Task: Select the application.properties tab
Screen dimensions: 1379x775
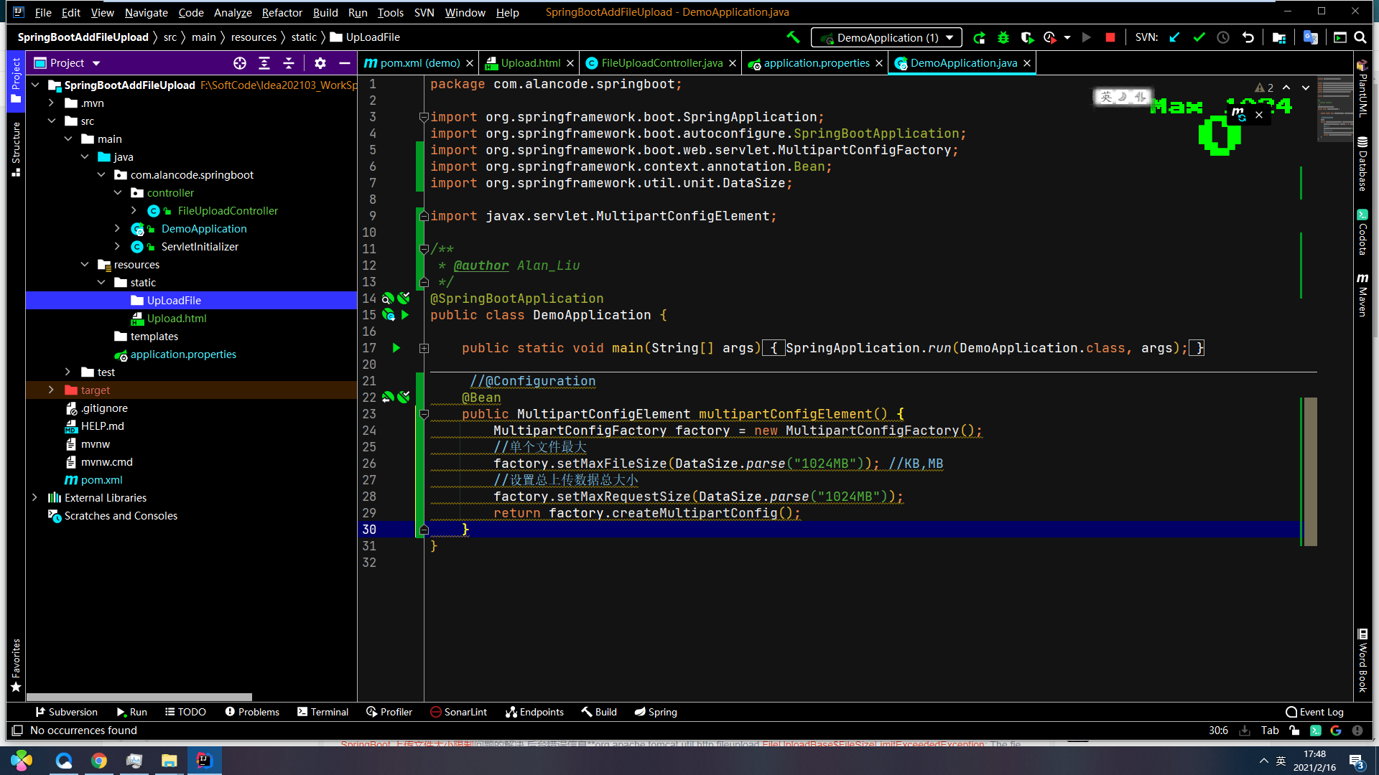Action: coord(809,62)
